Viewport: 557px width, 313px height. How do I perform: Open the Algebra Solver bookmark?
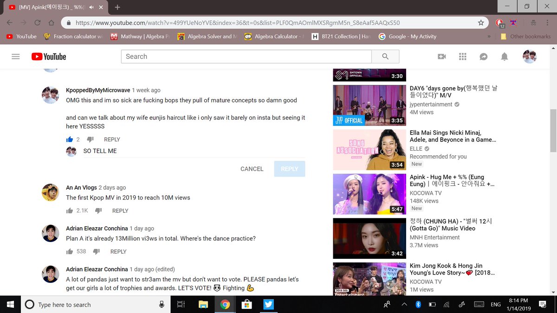(207, 36)
